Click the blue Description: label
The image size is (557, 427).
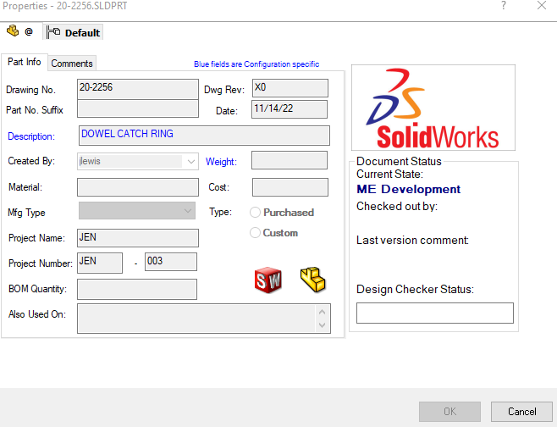[x=31, y=136]
